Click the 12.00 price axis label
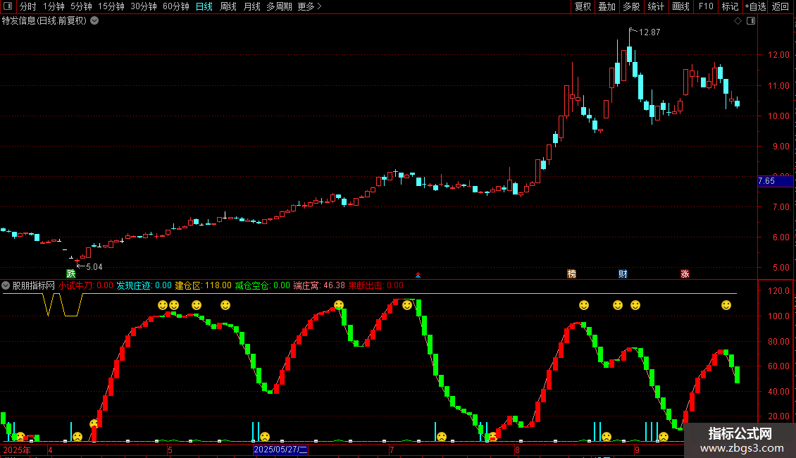The width and height of the screenshot is (796, 458). [x=778, y=55]
